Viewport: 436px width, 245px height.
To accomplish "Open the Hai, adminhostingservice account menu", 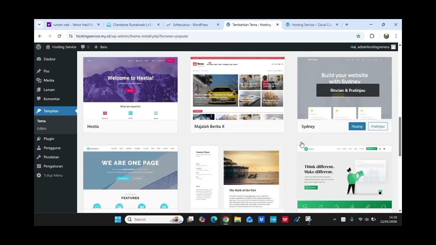I will [x=373, y=47].
